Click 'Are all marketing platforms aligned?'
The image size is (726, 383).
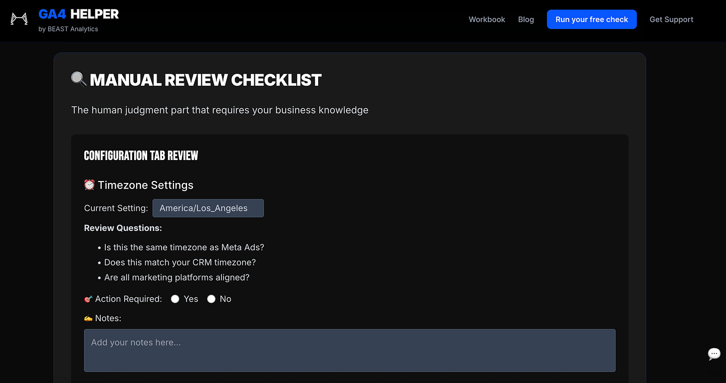pos(177,277)
